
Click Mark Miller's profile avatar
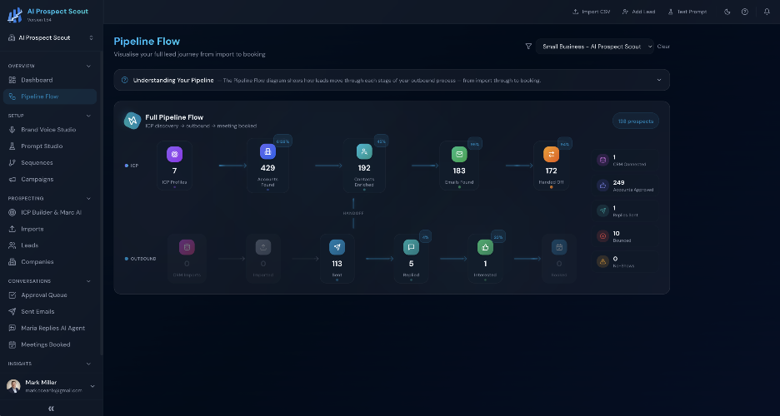[x=13, y=386]
